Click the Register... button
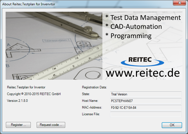The height and width of the screenshot is (134, 188). tap(18, 125)
